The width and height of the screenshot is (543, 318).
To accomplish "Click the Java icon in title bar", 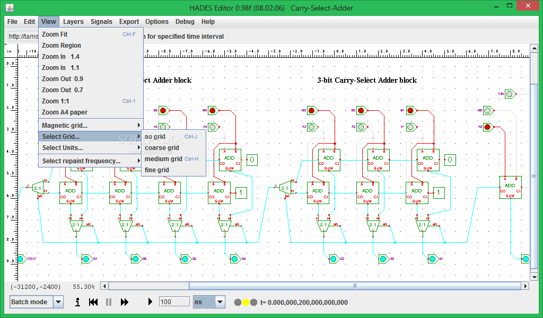I will tap(10, 7).
